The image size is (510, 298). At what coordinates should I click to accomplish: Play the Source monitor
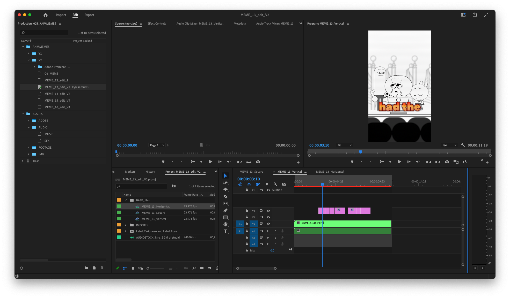[x=211, y=162]
